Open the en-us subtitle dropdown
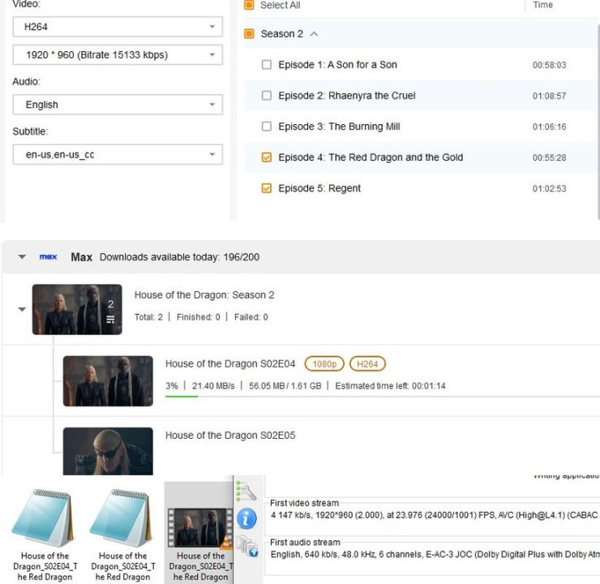The height and width of the screenshot is (584, 600). tap(118, 155)
